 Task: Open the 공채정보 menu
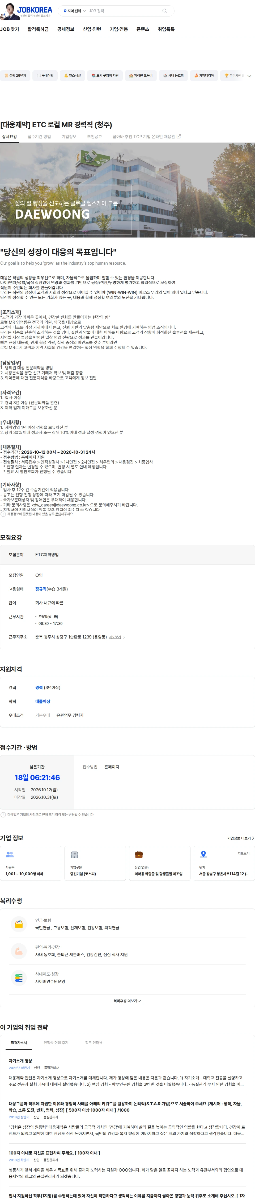(66, 29)
